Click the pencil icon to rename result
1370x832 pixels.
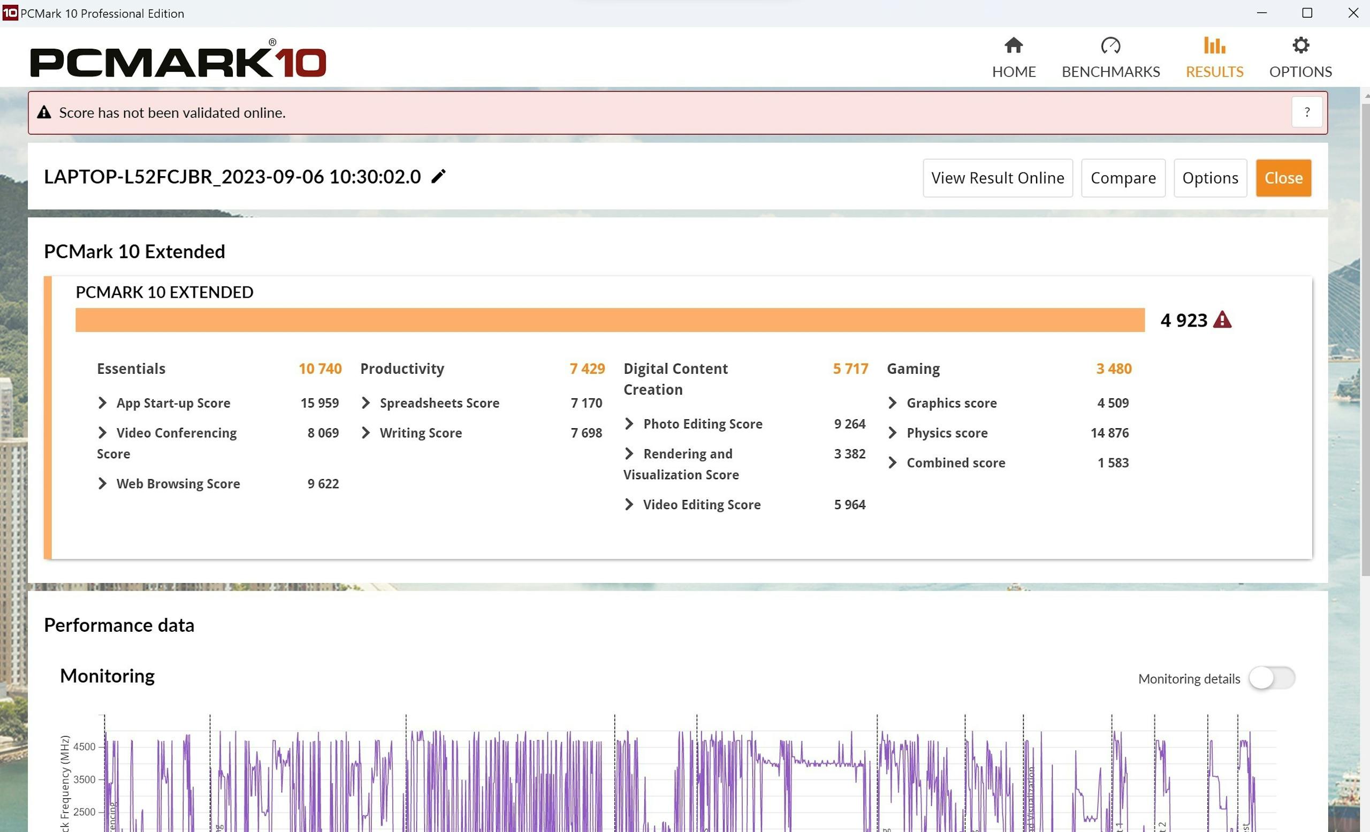point(438,176)
